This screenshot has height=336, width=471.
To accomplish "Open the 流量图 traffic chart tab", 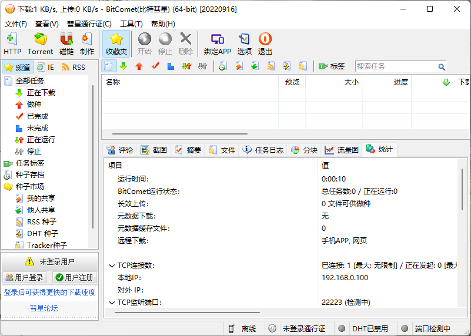I will coord(342,150).
